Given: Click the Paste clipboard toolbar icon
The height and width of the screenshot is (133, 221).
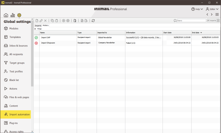Looking at the screenshot, I should click(x=57, y=21).
